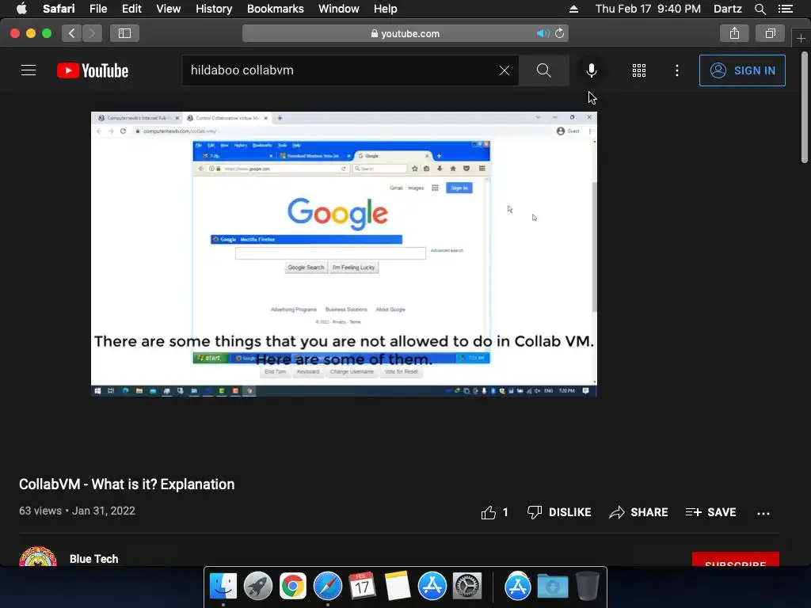Open Notification Center list icon
This screenshot has height=608, width=811.
(786, 9)
